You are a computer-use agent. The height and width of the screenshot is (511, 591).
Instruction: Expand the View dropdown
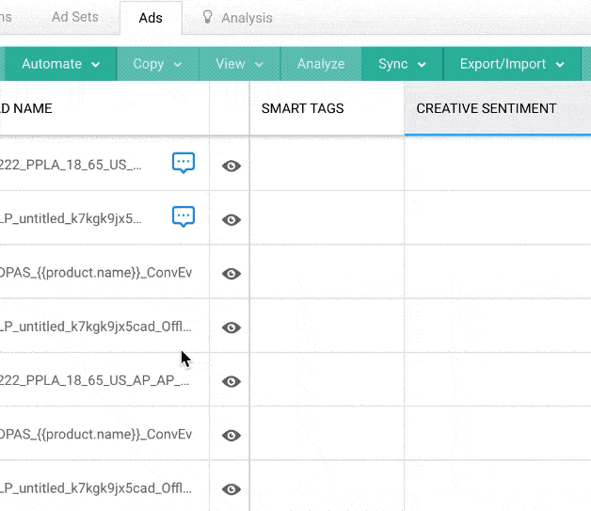[x=239, y=64]
